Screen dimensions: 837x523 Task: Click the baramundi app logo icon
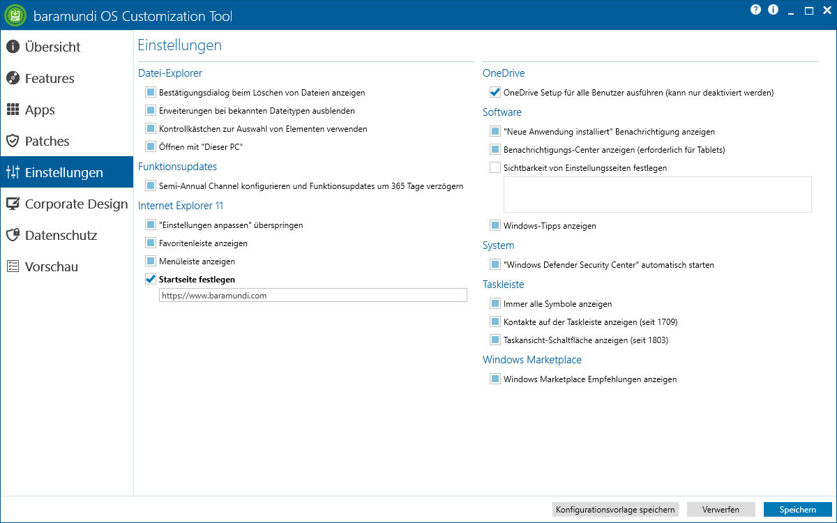[x=15, y=15]
